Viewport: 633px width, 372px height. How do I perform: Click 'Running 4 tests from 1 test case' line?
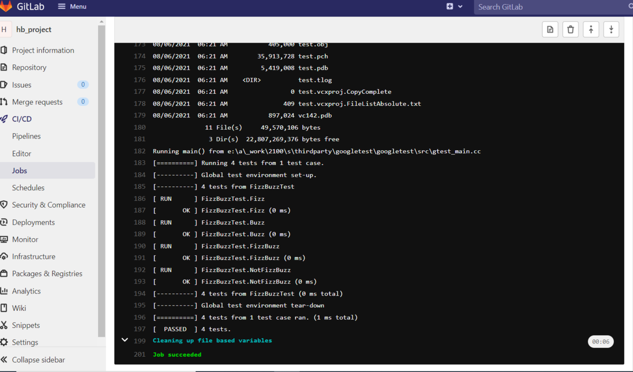238,163
